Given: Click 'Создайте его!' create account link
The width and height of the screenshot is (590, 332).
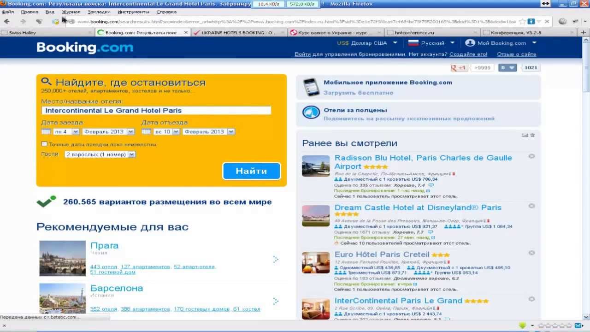Looking at the screenshot, I should click(468, 54).
